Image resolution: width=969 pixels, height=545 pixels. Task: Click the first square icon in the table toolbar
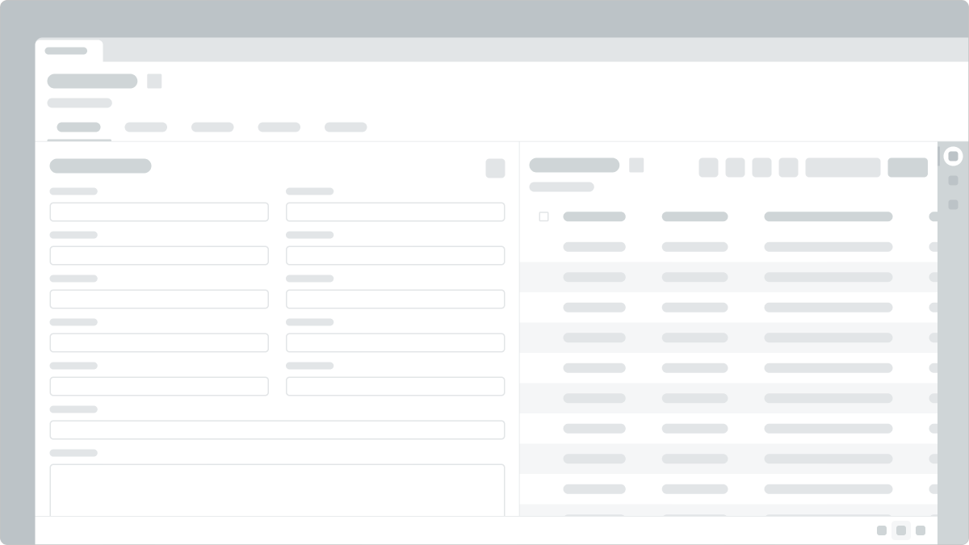coord(708,168)
